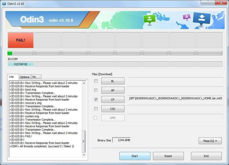
Task: Click the log scrollbar up arrow
Action: coord(84,83)
